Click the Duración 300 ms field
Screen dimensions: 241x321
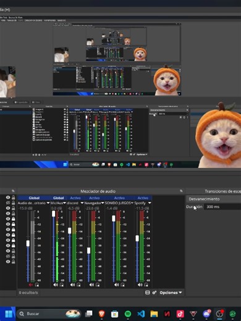point(222,207)
